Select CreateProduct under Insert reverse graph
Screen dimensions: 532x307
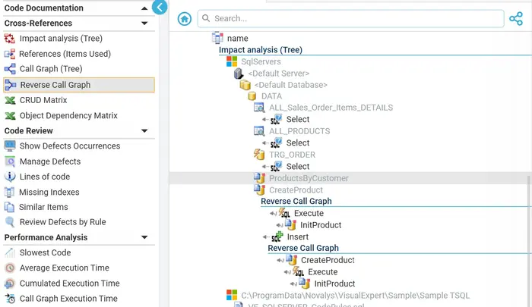(328, 260)
